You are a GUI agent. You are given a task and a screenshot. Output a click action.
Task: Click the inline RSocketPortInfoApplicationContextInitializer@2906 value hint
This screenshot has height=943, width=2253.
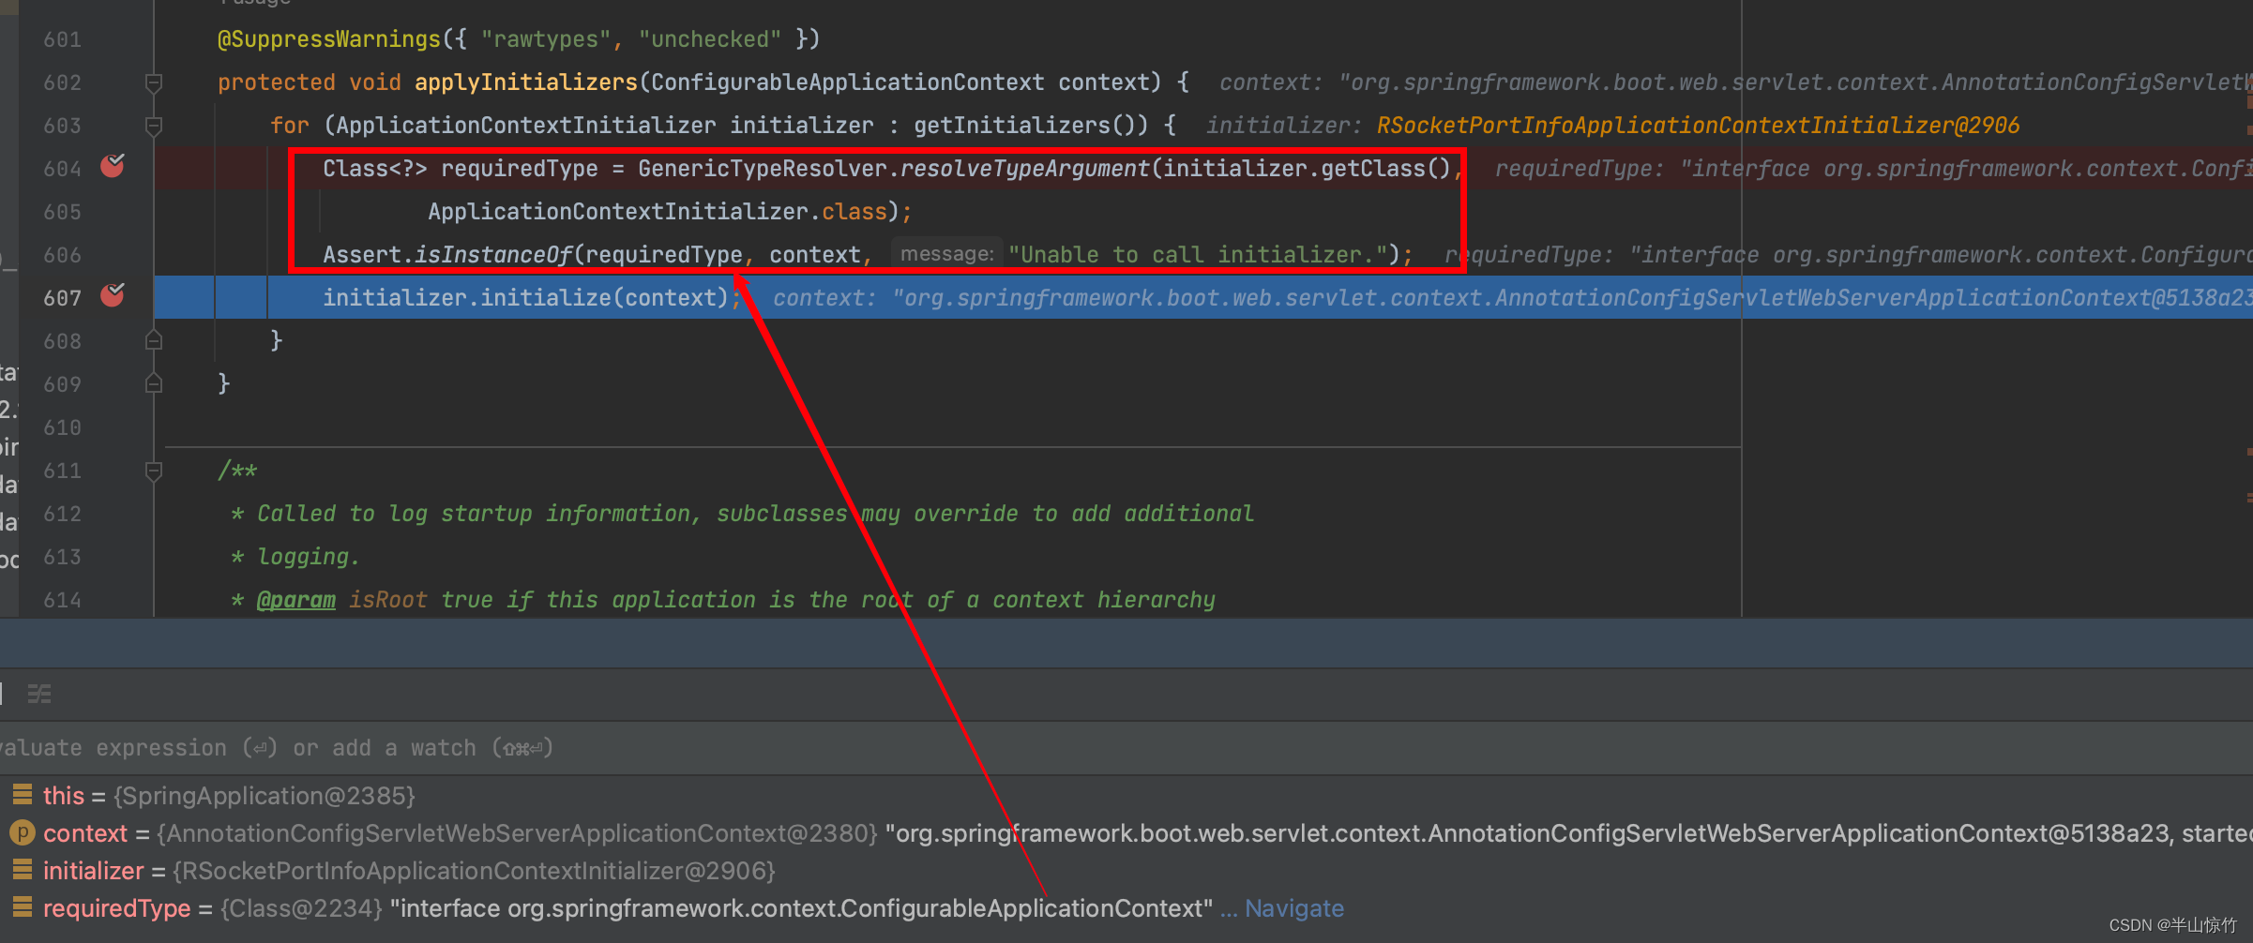point(1698,126)
